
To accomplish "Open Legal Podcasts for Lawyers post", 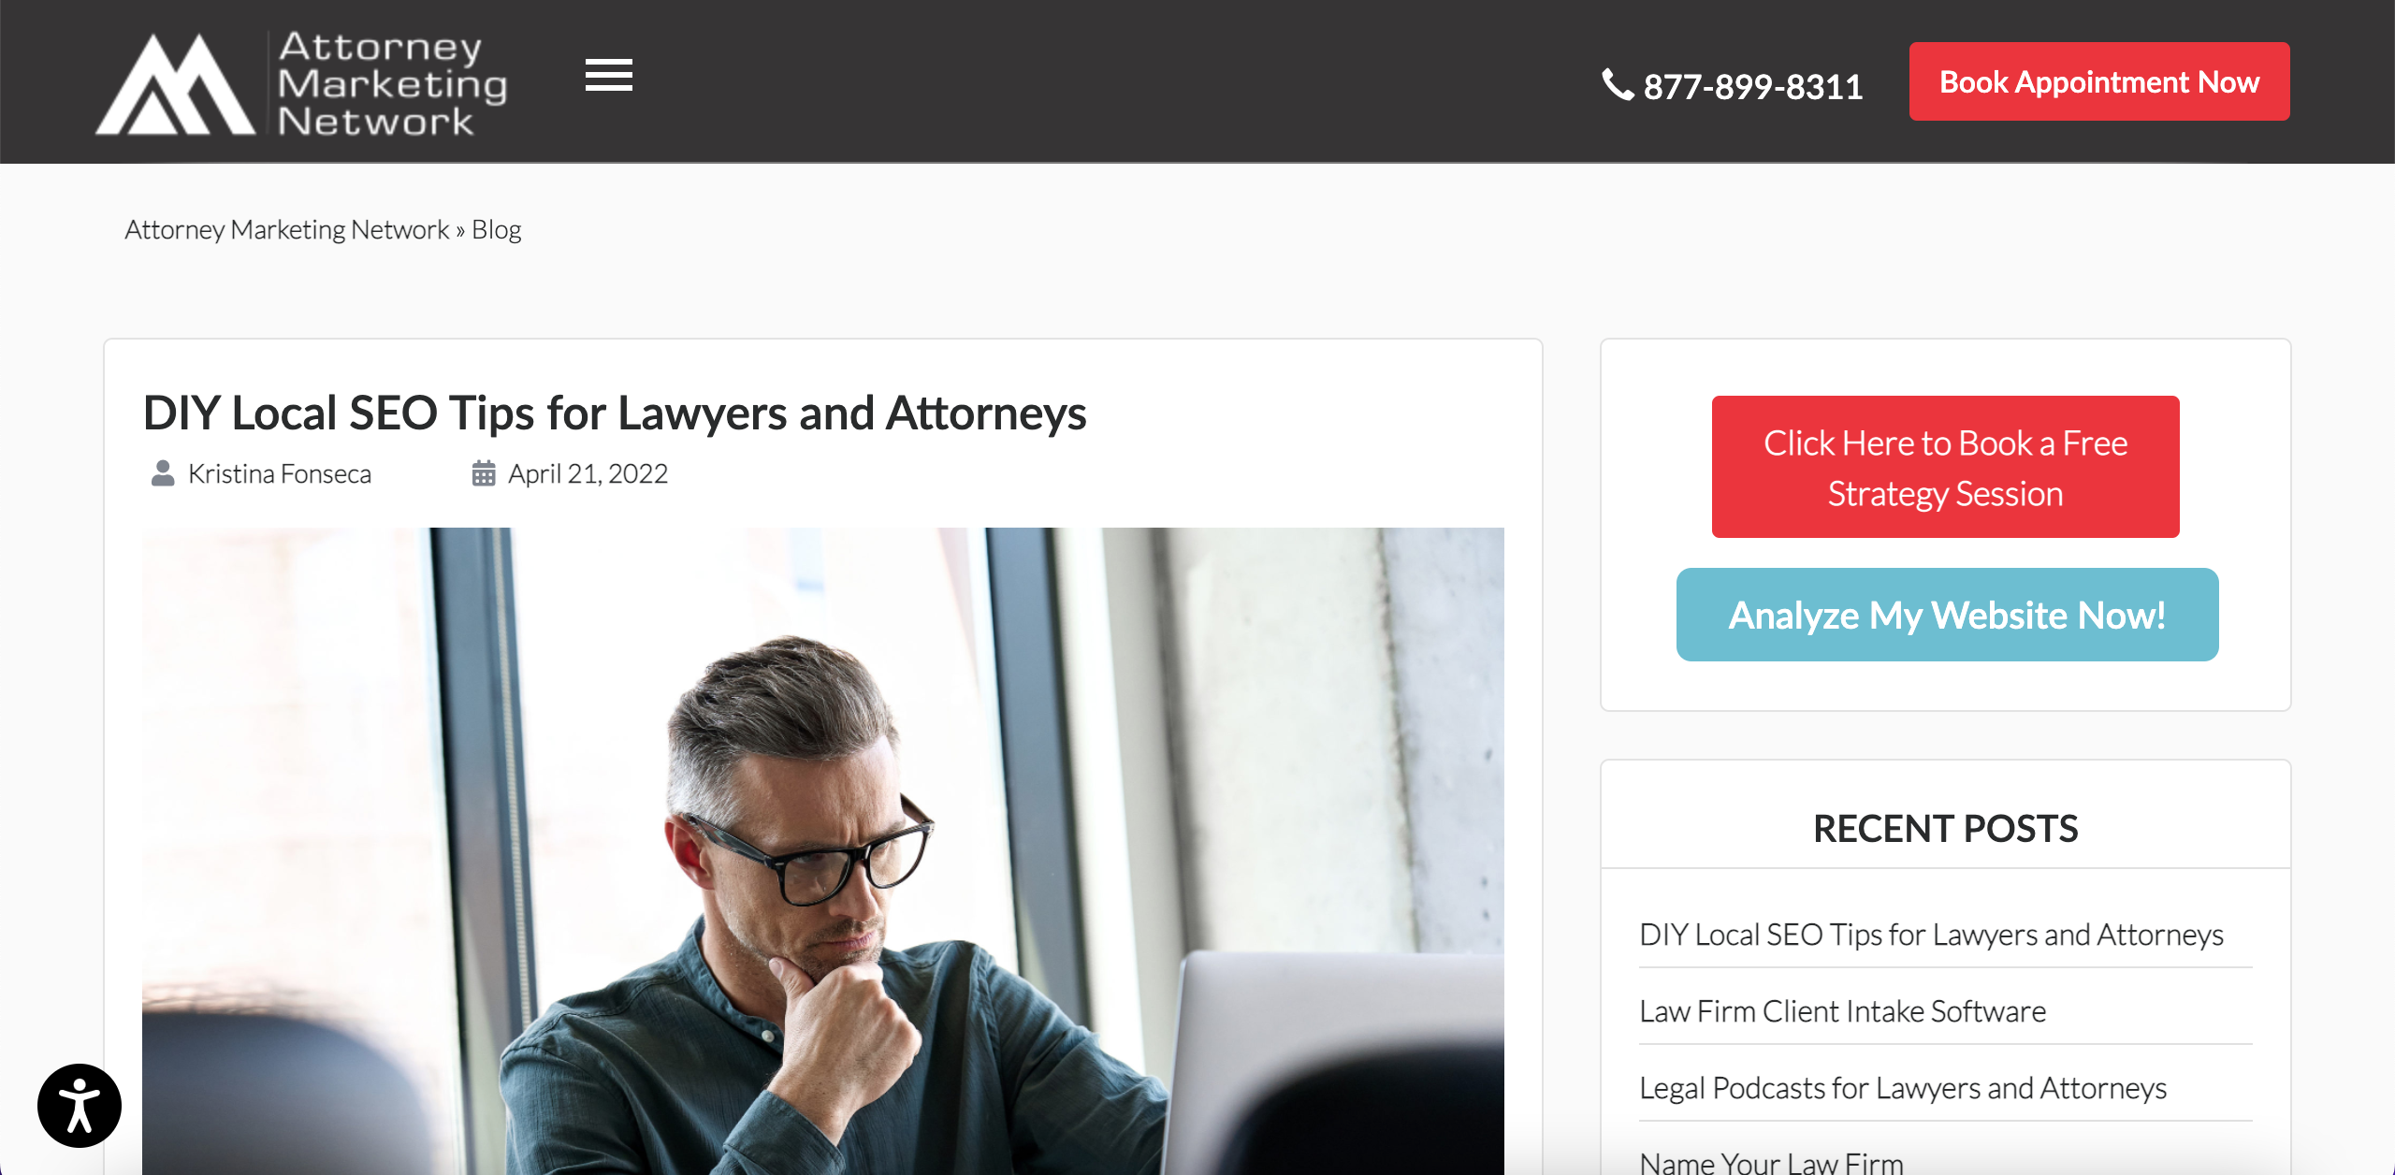I will [1903, 1088].
